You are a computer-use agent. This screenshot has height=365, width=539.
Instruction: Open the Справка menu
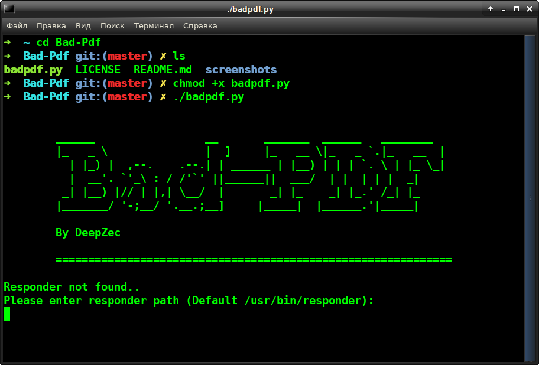pyautogui.click(x=200, y=26)
